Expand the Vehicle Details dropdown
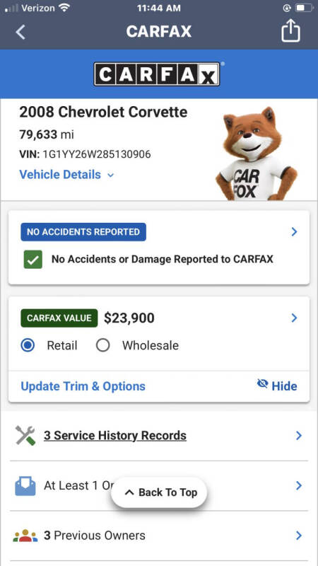Screen dimensions: 318x566 click(66, 175)
